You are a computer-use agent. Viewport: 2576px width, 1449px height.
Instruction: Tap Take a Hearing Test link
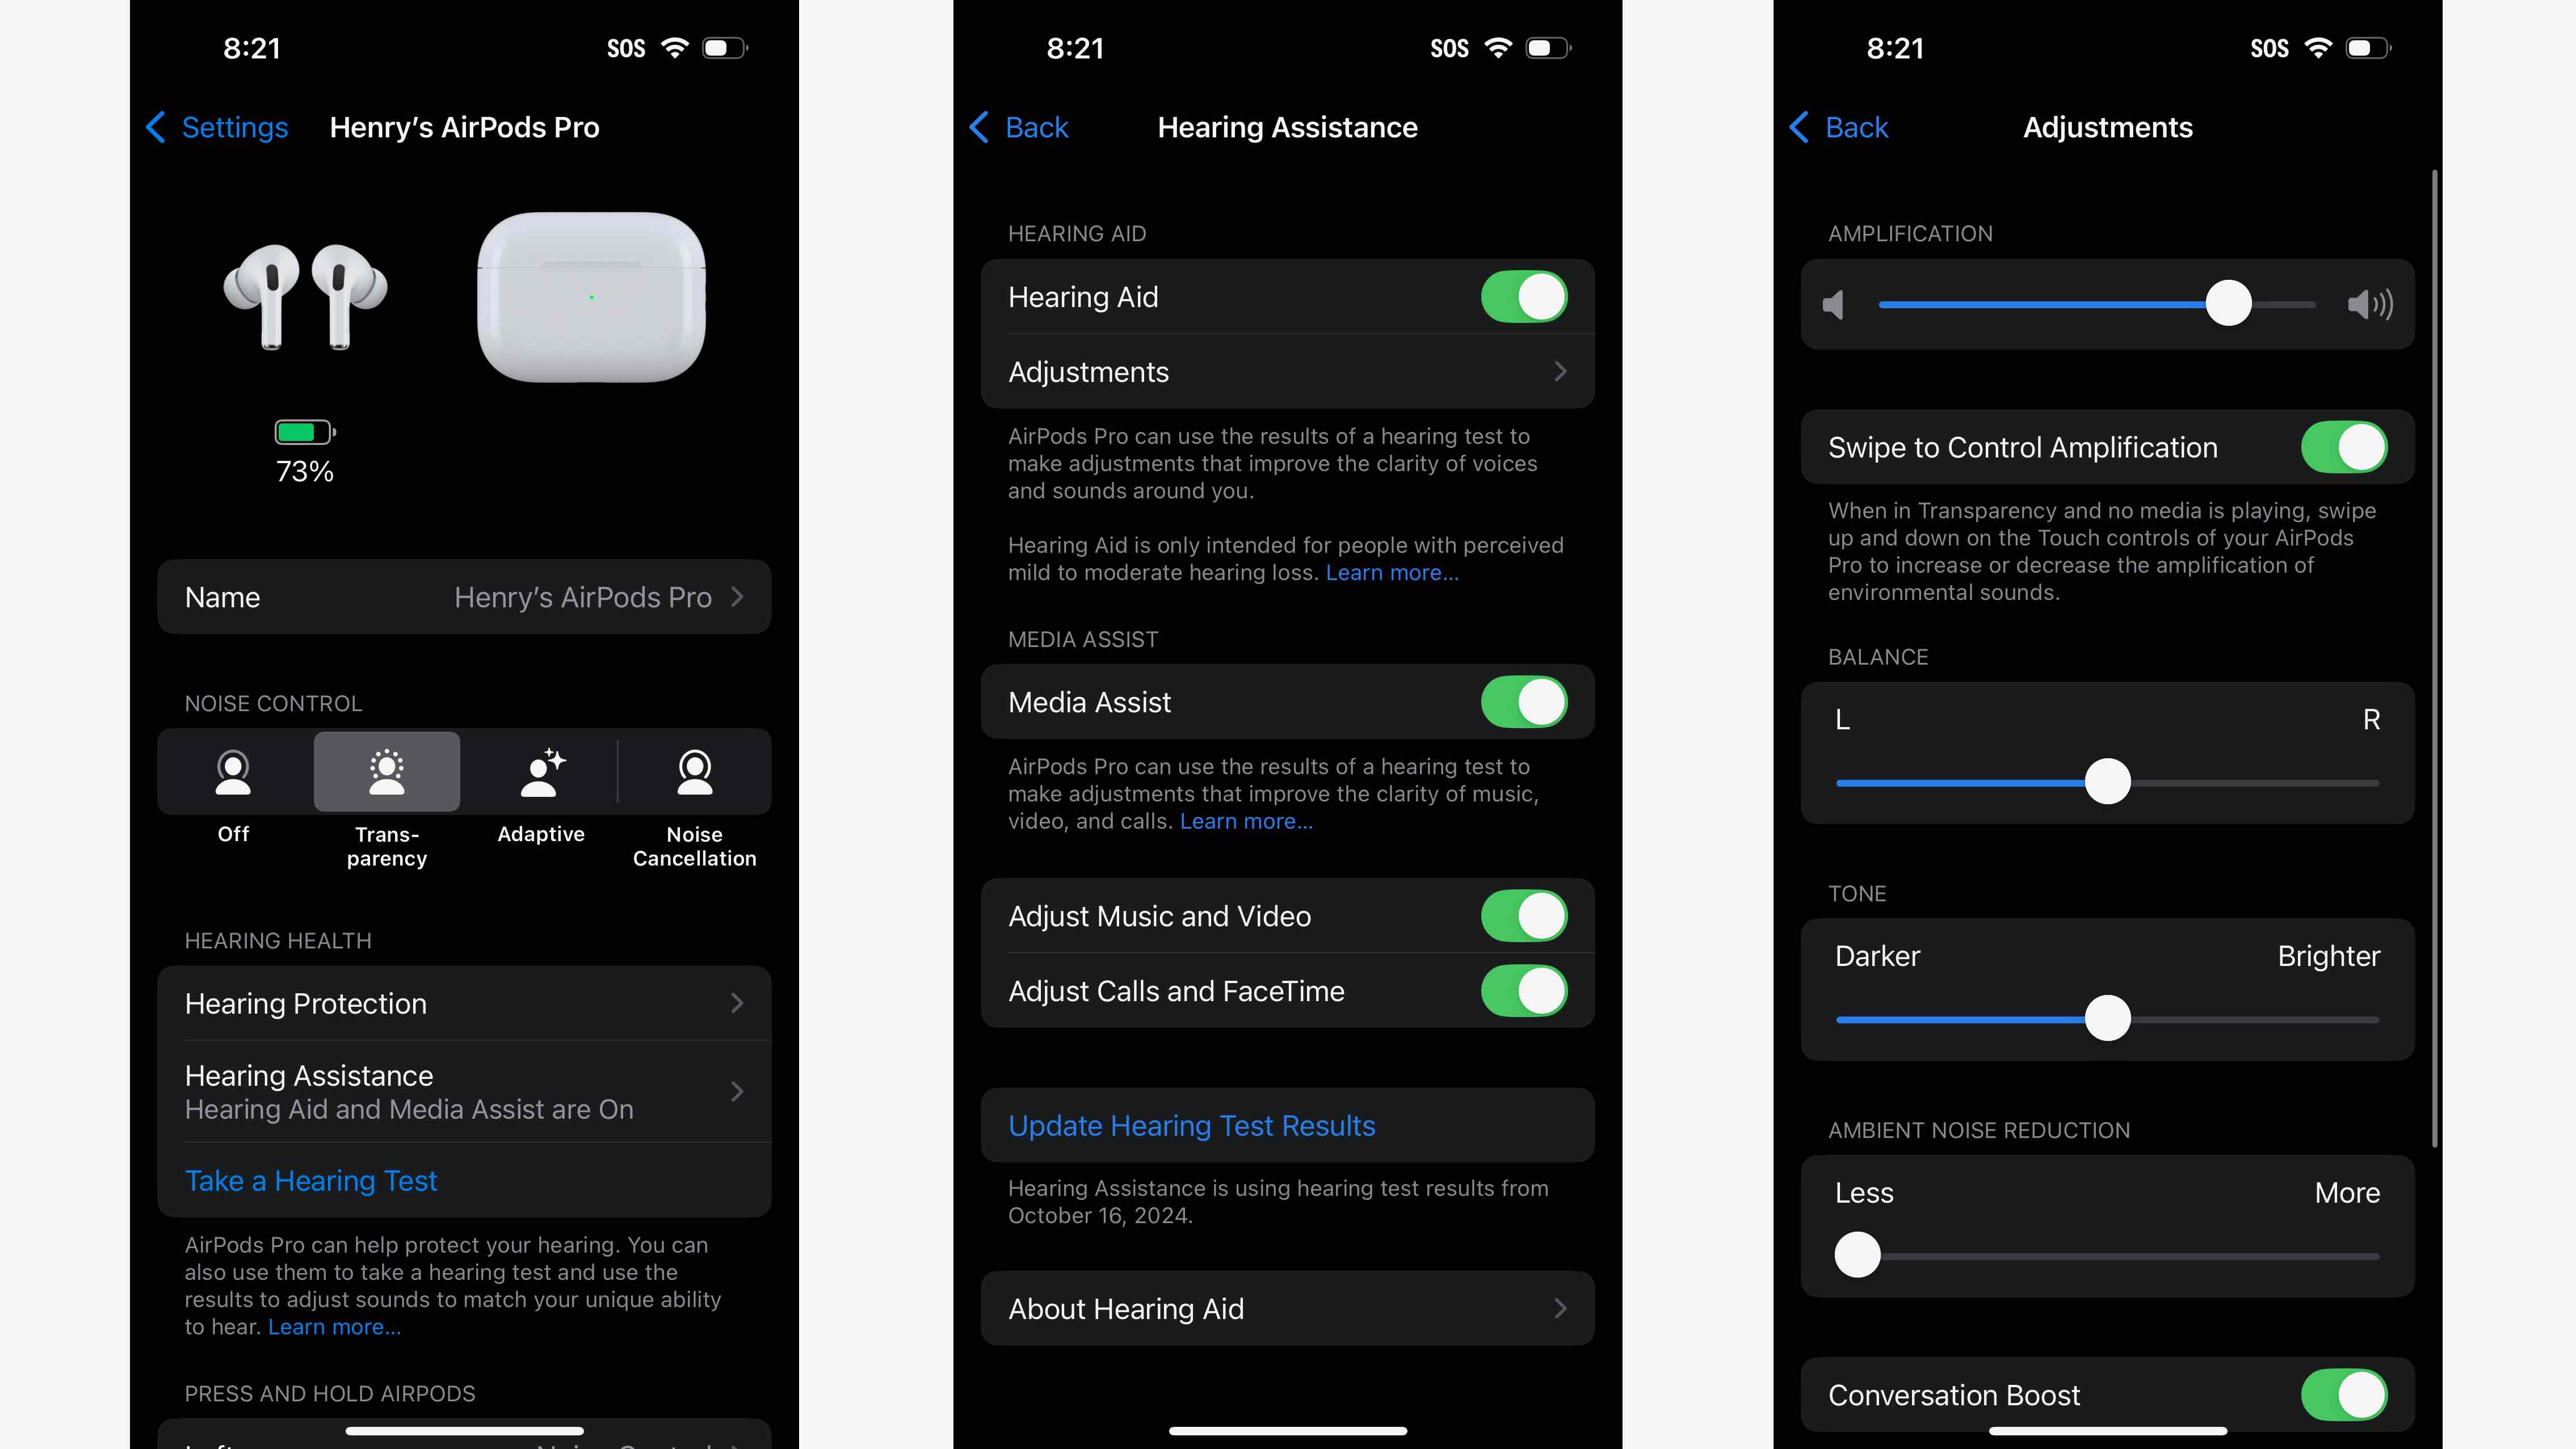[x=310, y=1180]
